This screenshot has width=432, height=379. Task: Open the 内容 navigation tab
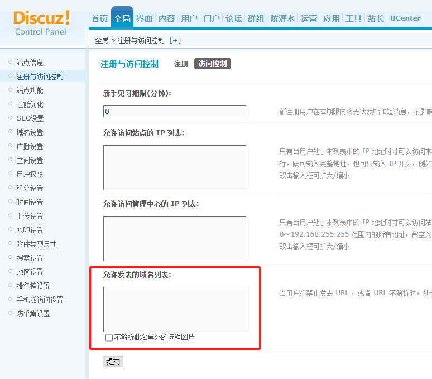(x=167, y=18)
